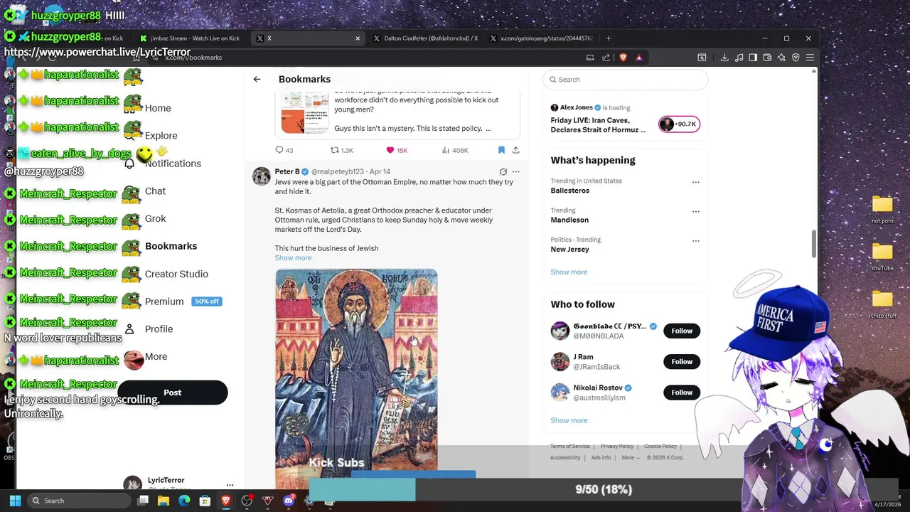Open Brave downloads icon
Image resolution: width=910 pixels, height=512 pixels.
click(724, 58)
